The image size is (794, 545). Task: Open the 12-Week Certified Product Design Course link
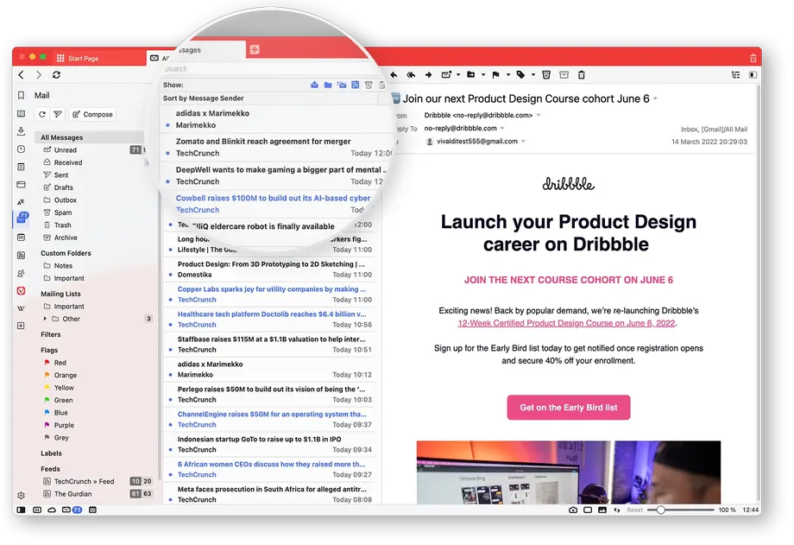click(x=566, y=323)
